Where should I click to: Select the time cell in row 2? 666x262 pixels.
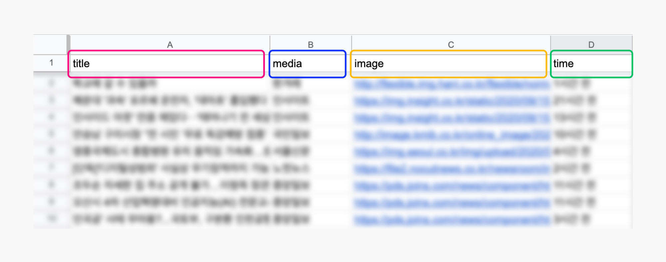591,83
